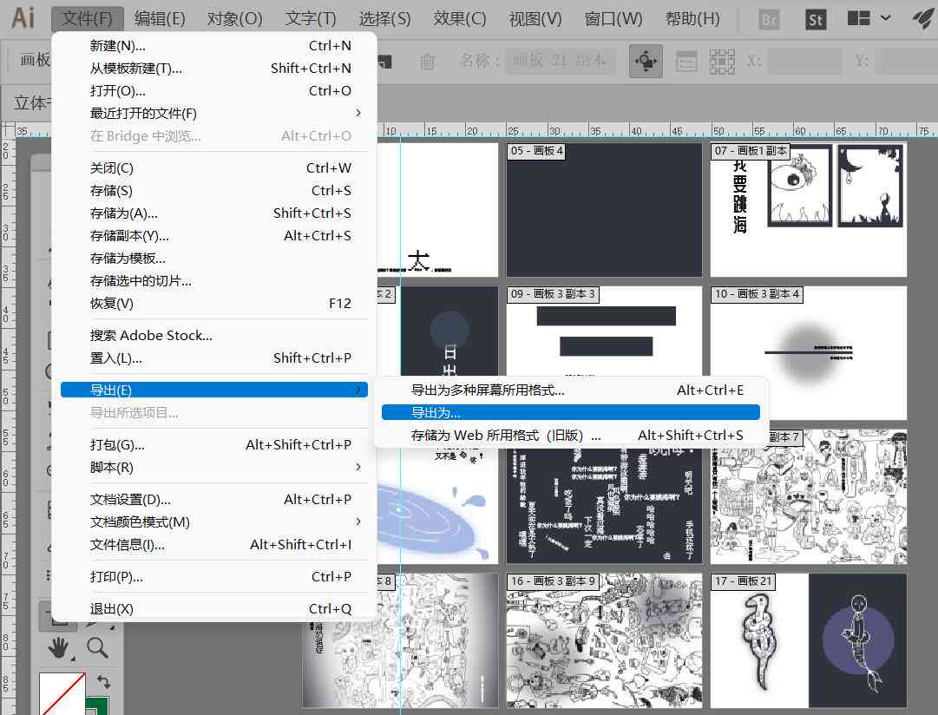Open the 视图(V) menu
The image size is (938, 715).
[x=535, y=18]
